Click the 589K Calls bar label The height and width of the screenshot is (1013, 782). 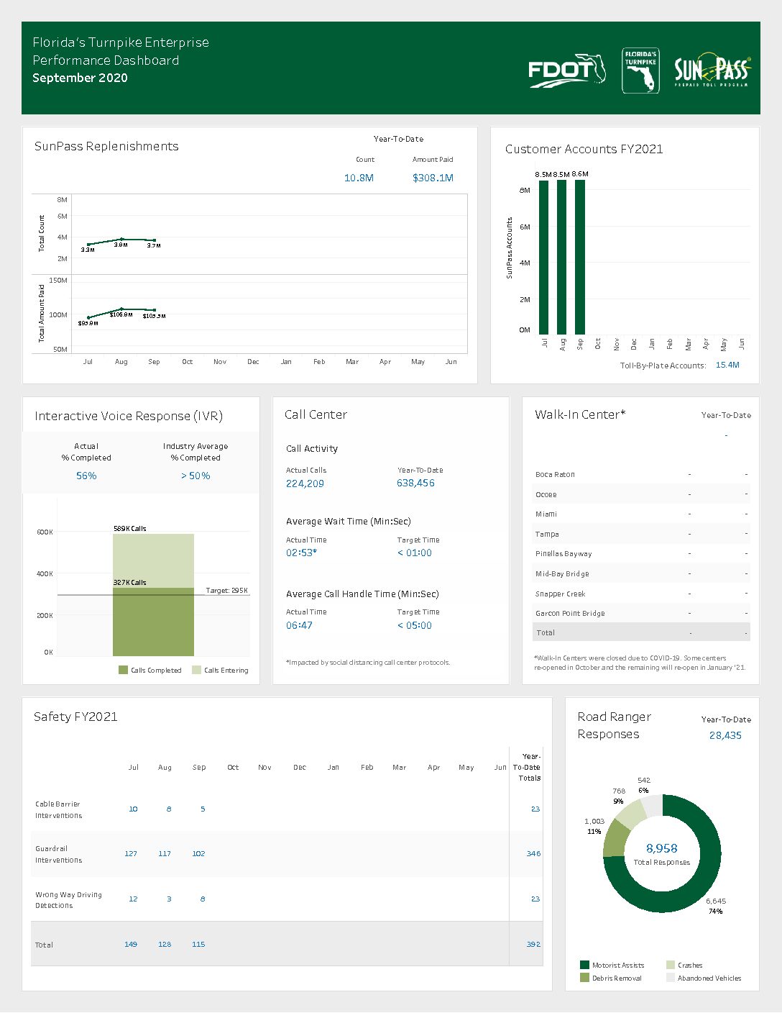pos(129,528)
